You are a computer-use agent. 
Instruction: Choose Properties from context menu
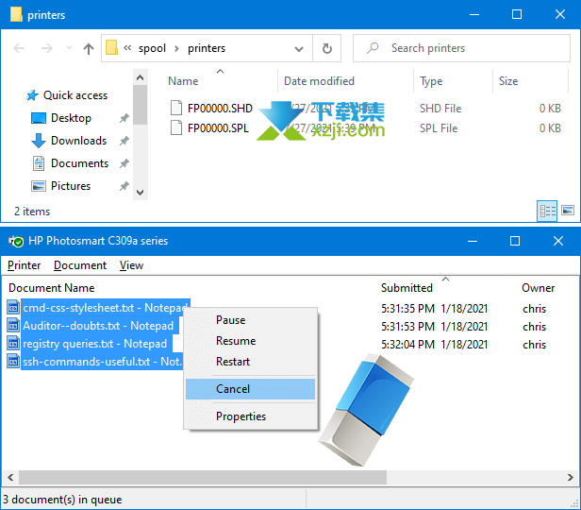coord(251,416)
